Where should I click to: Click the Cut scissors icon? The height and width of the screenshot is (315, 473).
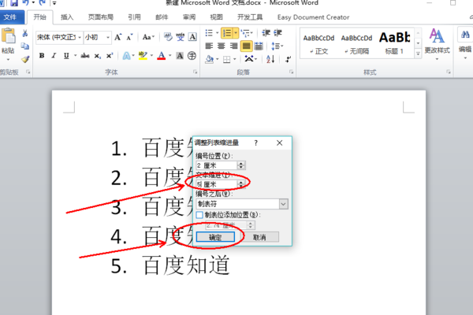(25, 33)
